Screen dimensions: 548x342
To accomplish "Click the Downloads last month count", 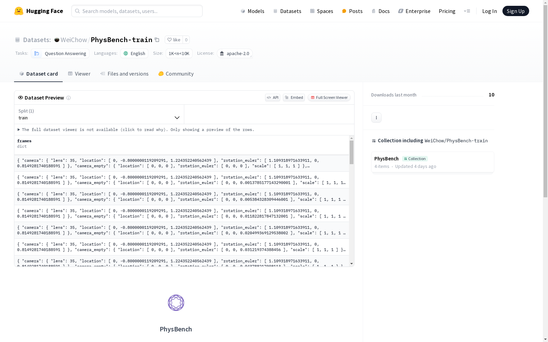I will point(491,95).
